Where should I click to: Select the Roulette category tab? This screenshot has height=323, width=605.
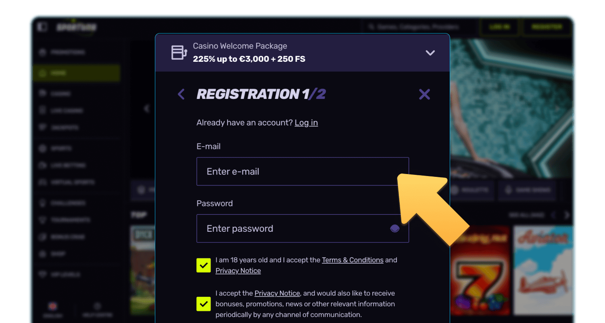pyautogui.click(x=472, y=190)
